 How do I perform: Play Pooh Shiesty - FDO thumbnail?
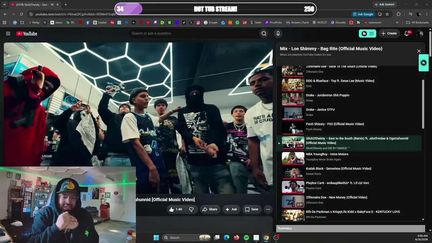(293, 128)
